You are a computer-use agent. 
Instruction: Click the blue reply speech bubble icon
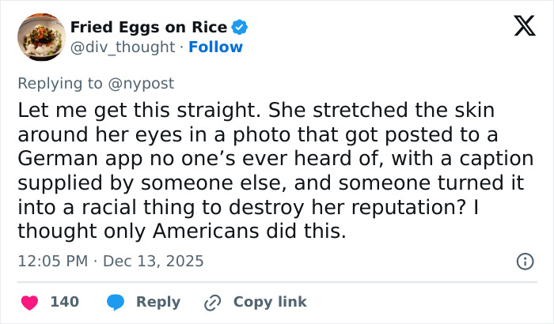click(x=115, y=302)
